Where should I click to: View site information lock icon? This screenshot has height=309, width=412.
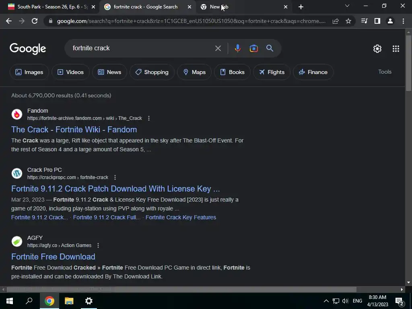pos(51,21)
